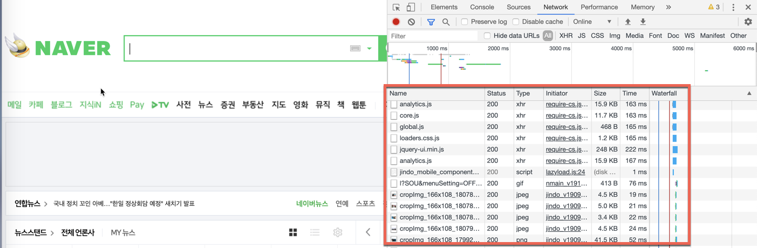Activate the inspect element picker icon
This screenshot has width=757, height=248.
tap(397, 8)
